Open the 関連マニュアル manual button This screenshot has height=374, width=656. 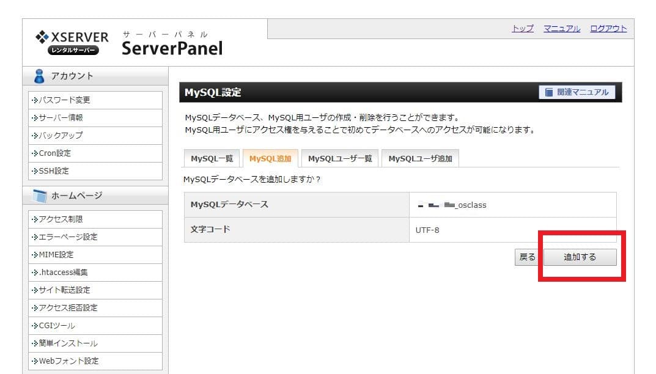coord(577,92)
